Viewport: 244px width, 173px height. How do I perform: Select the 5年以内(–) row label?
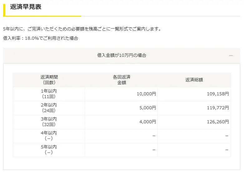point(49,150)
